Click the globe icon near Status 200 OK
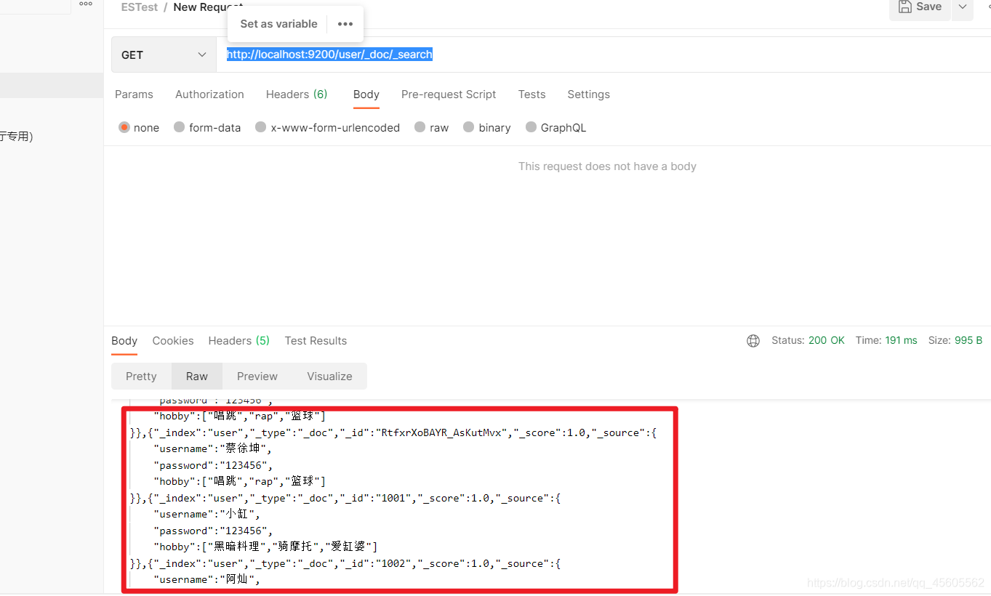This screenshot has height=596, width=991. [753, 340]
